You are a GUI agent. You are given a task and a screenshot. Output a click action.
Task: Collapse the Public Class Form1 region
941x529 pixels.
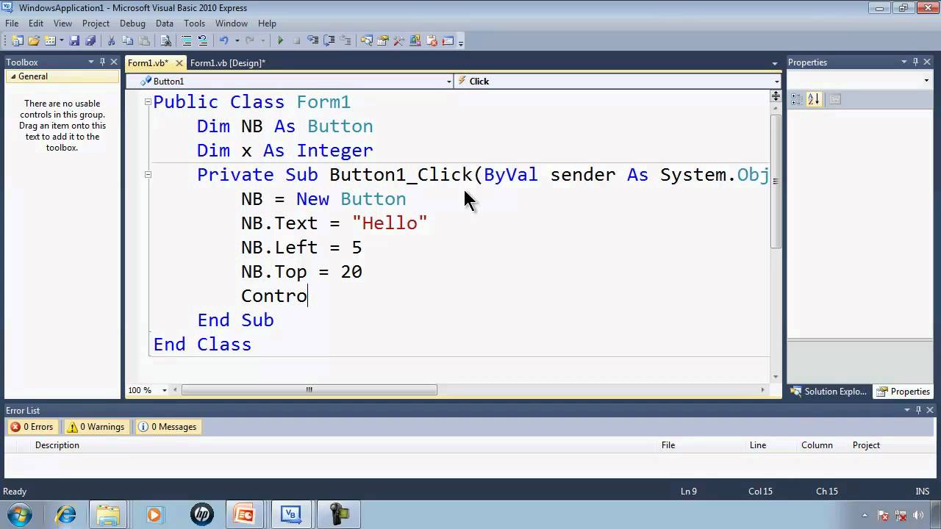[x=148, y=102]
